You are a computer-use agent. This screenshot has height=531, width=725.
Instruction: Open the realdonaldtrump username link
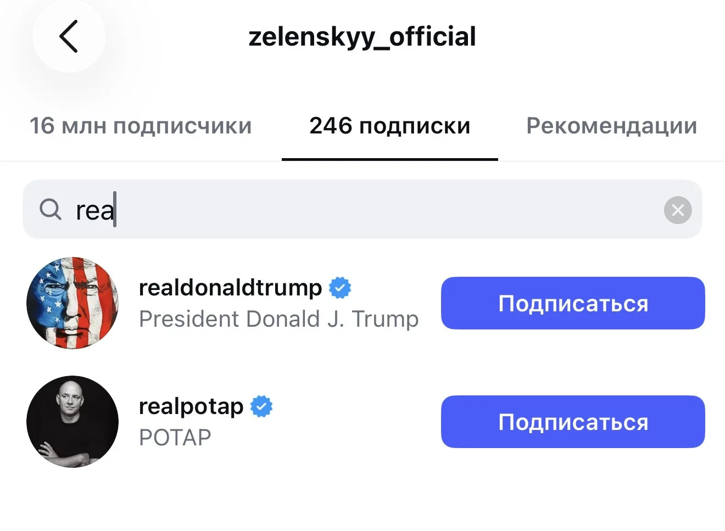click(x=230, y=288)
